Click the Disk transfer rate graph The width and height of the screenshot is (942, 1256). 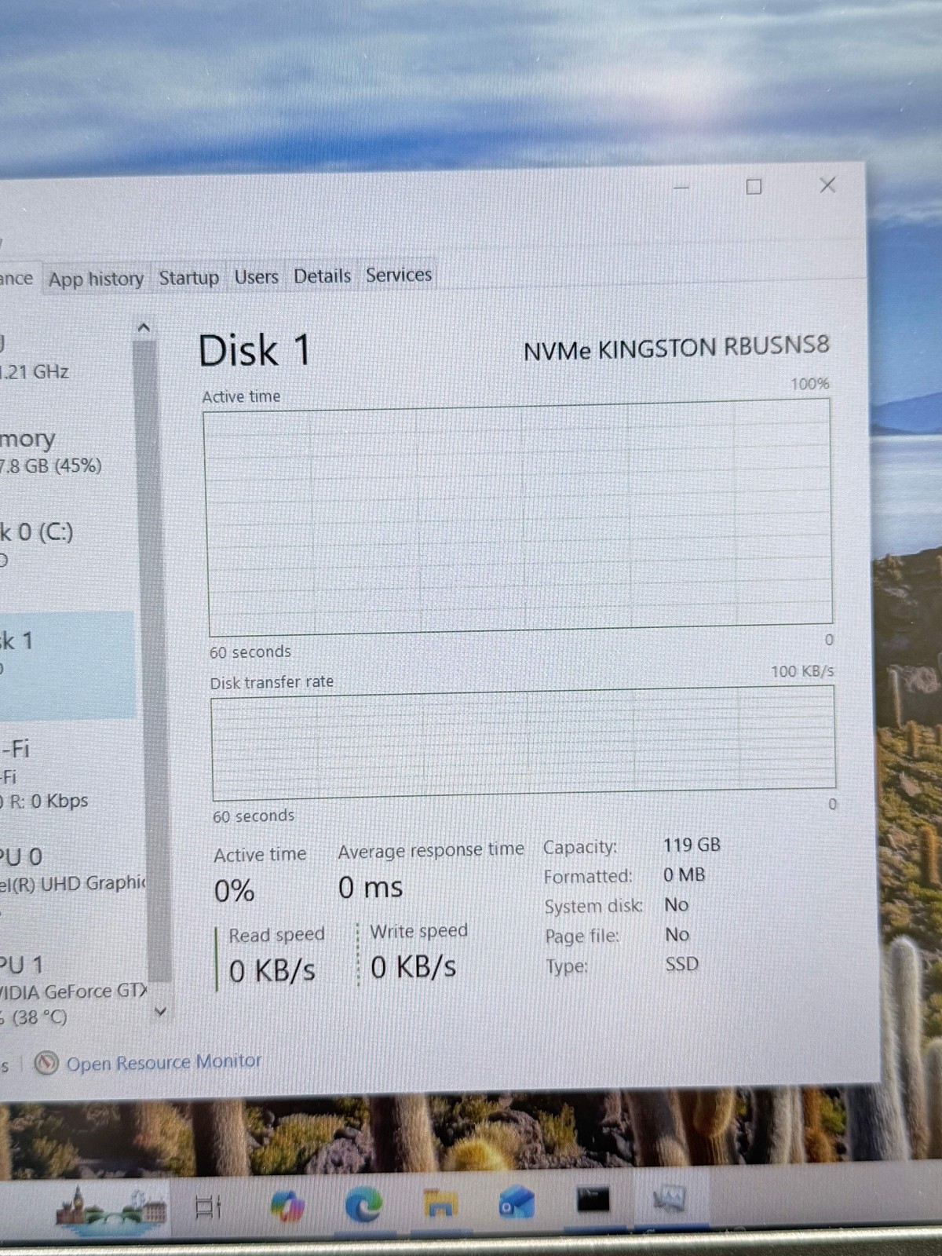pyautogui.click(x=524, y=743)
